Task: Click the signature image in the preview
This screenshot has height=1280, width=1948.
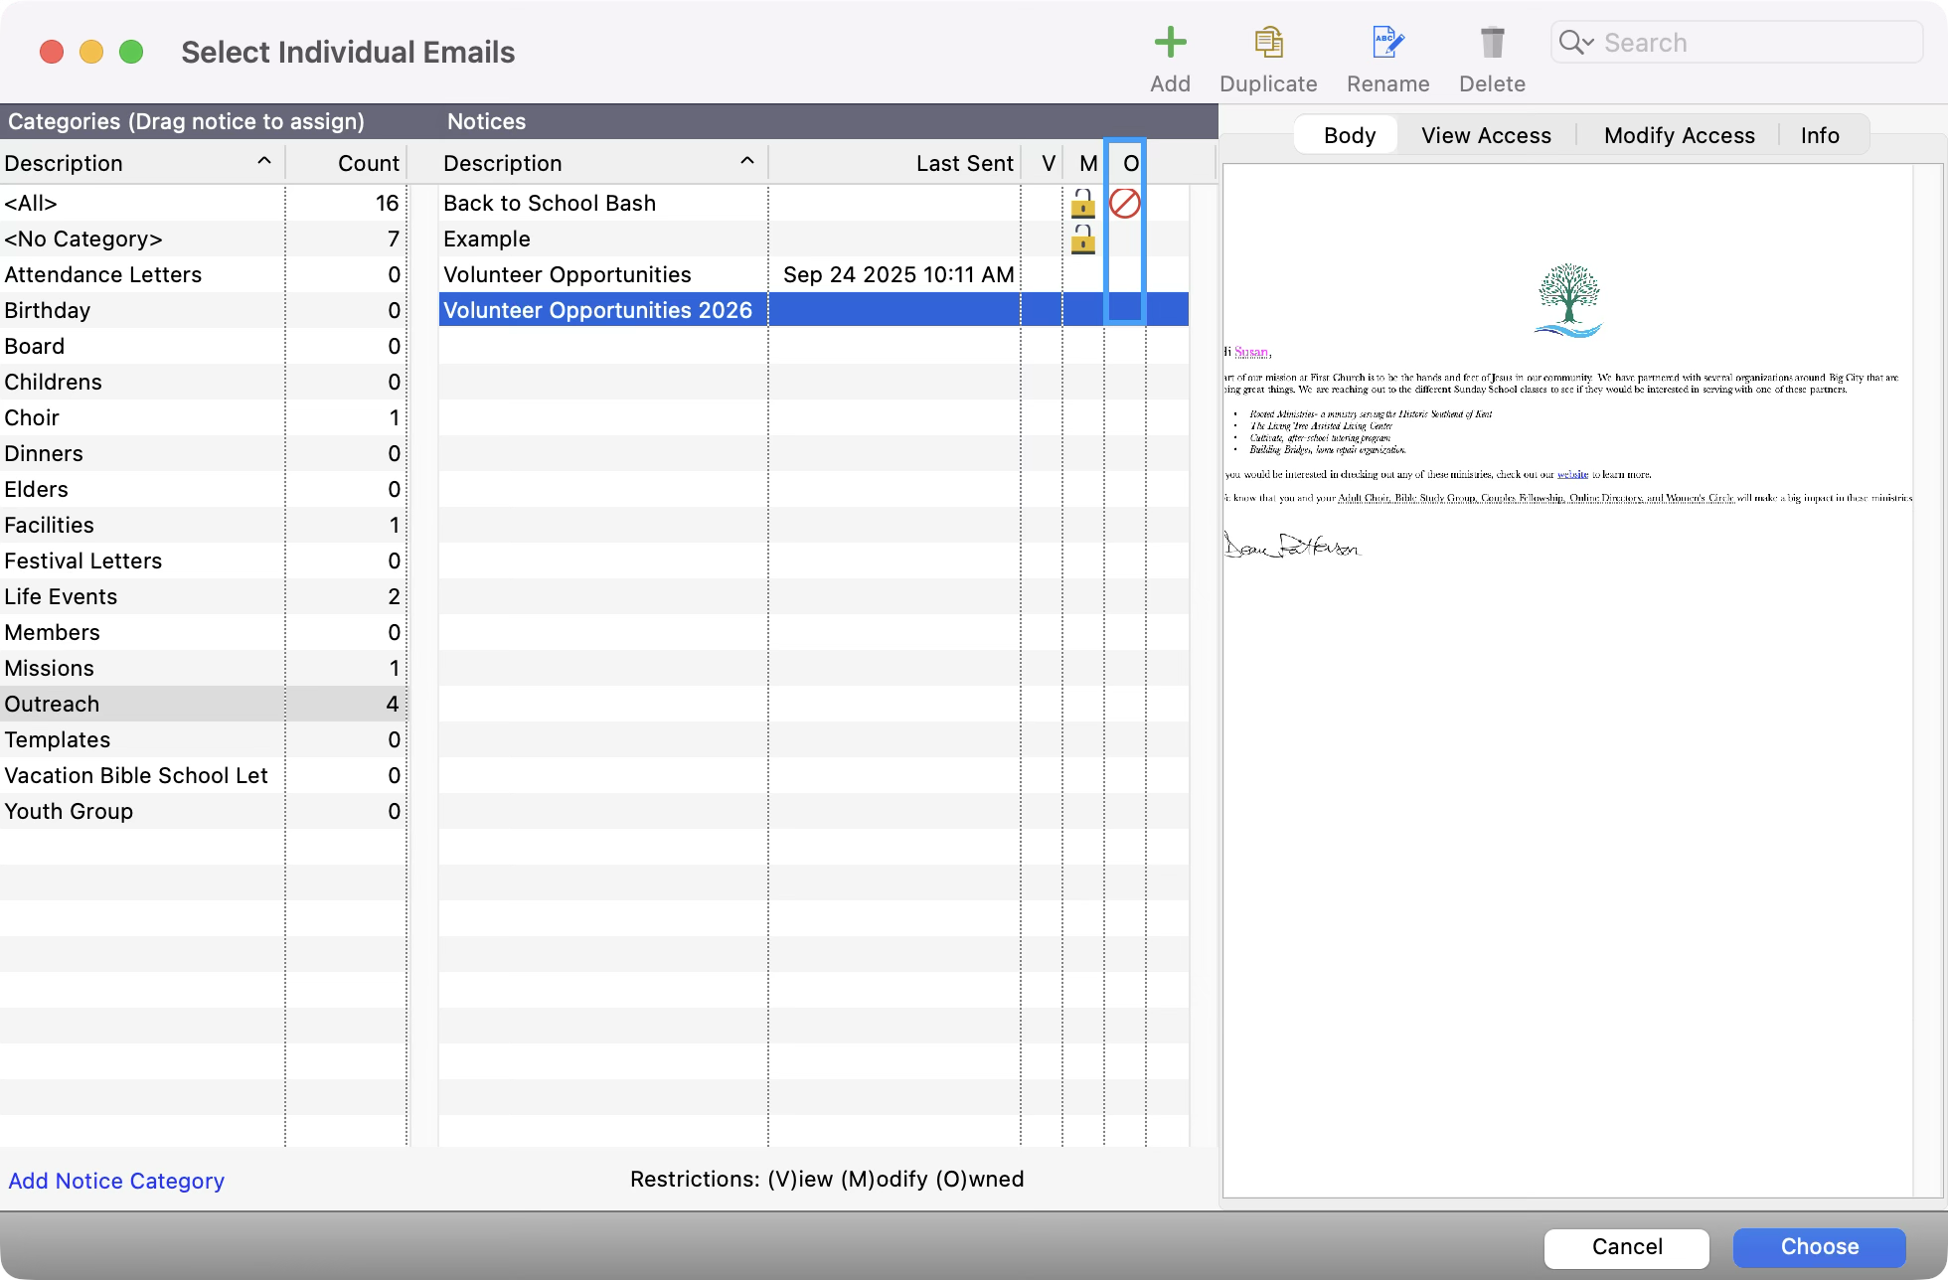Action: point(1291,545)
